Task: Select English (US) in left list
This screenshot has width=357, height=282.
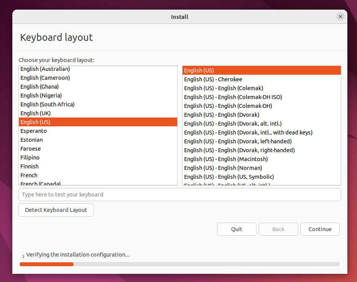Action: tap(98, 122)
